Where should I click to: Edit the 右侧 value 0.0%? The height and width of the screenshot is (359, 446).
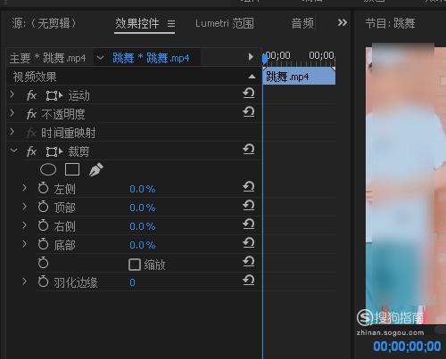coord(143,226)
